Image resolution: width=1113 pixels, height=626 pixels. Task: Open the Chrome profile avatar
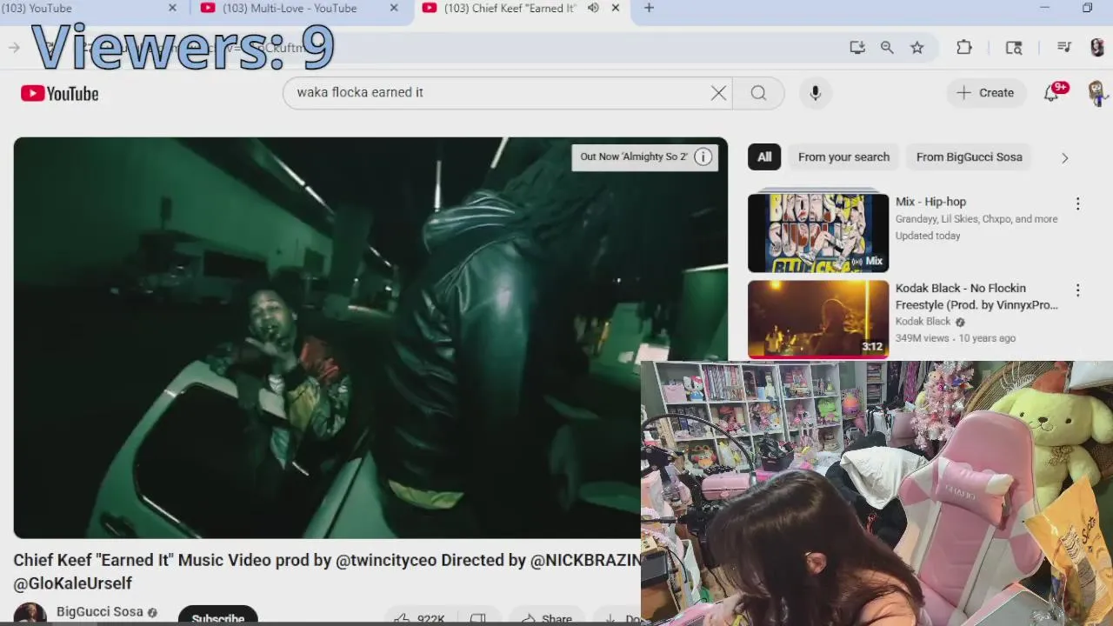point(1097,48)
